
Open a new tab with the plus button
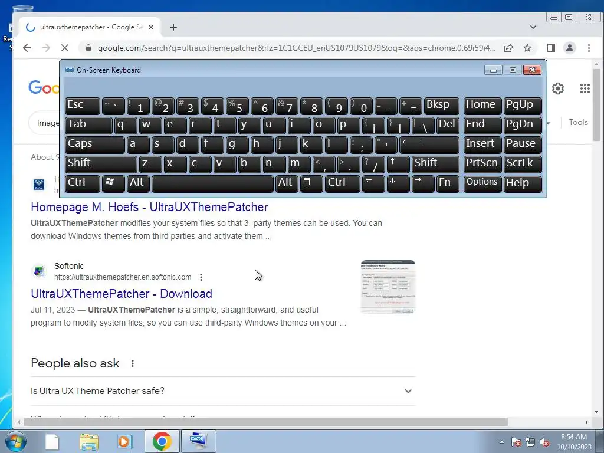pos(173,27)
